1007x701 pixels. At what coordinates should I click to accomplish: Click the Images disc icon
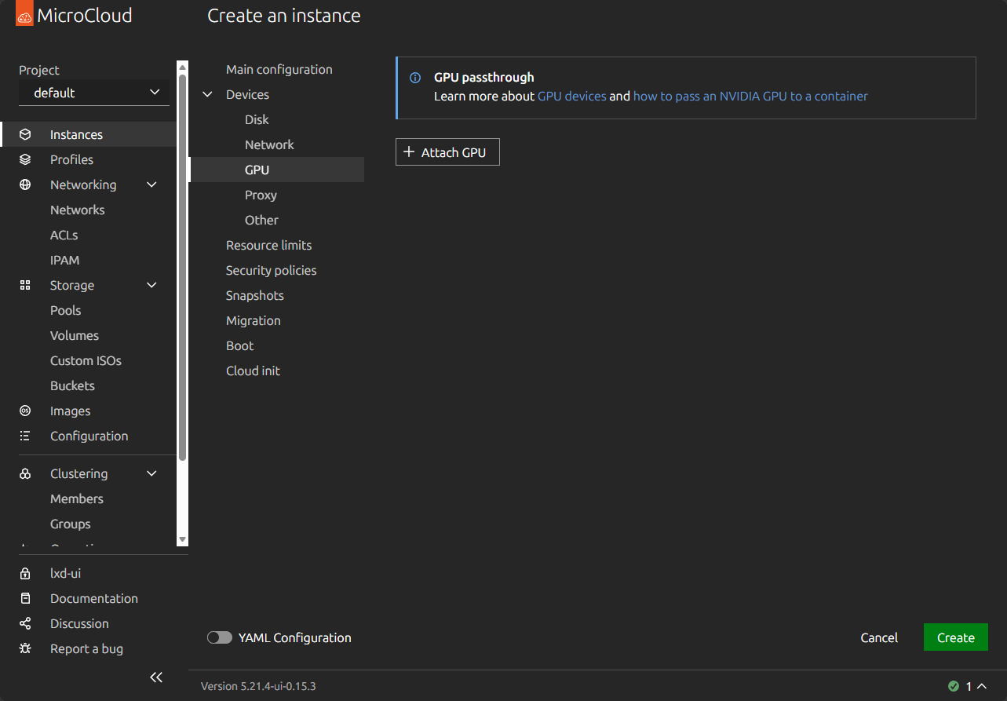pyautogui.click(x=25, y=411)
